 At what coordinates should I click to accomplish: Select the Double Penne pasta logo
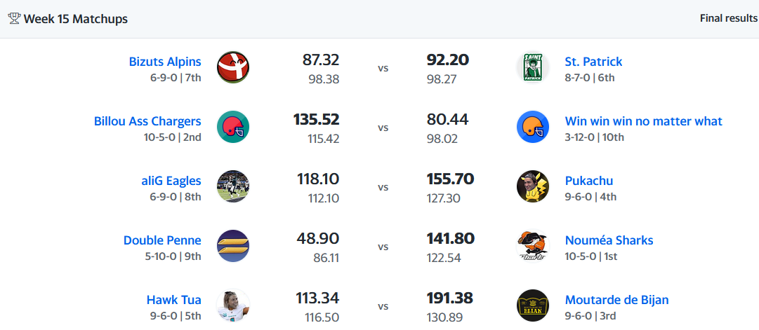click(233, 245)
